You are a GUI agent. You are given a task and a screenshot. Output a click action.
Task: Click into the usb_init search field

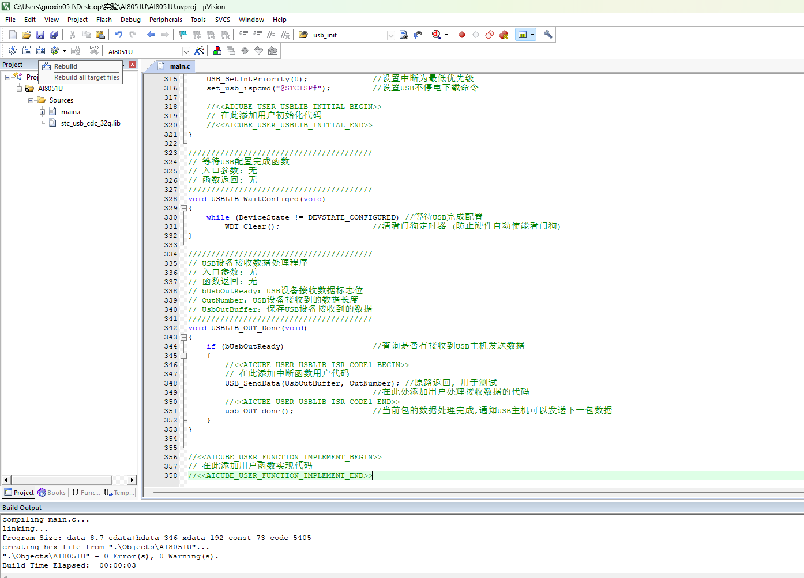(348, 35)
